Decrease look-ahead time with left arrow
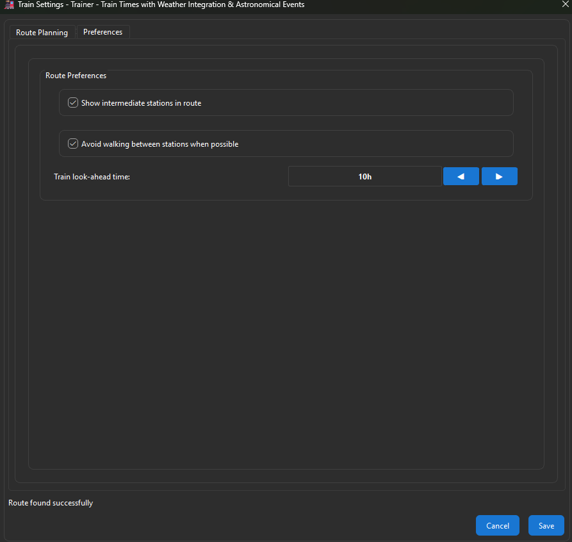Image resolution: width=572 pixels, height=542 pixels. 461,176
